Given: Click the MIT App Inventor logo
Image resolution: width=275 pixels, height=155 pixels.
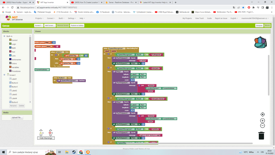Looking at the screenshot, I should (x=14, y=18).
